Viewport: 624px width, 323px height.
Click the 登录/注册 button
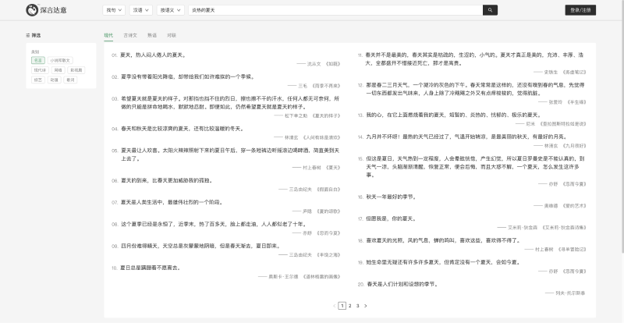pyautogui.click(x=580, y=10)
